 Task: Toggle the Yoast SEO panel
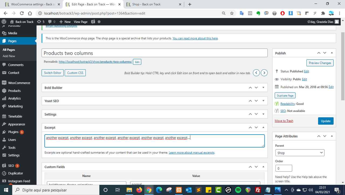[263, 101]
